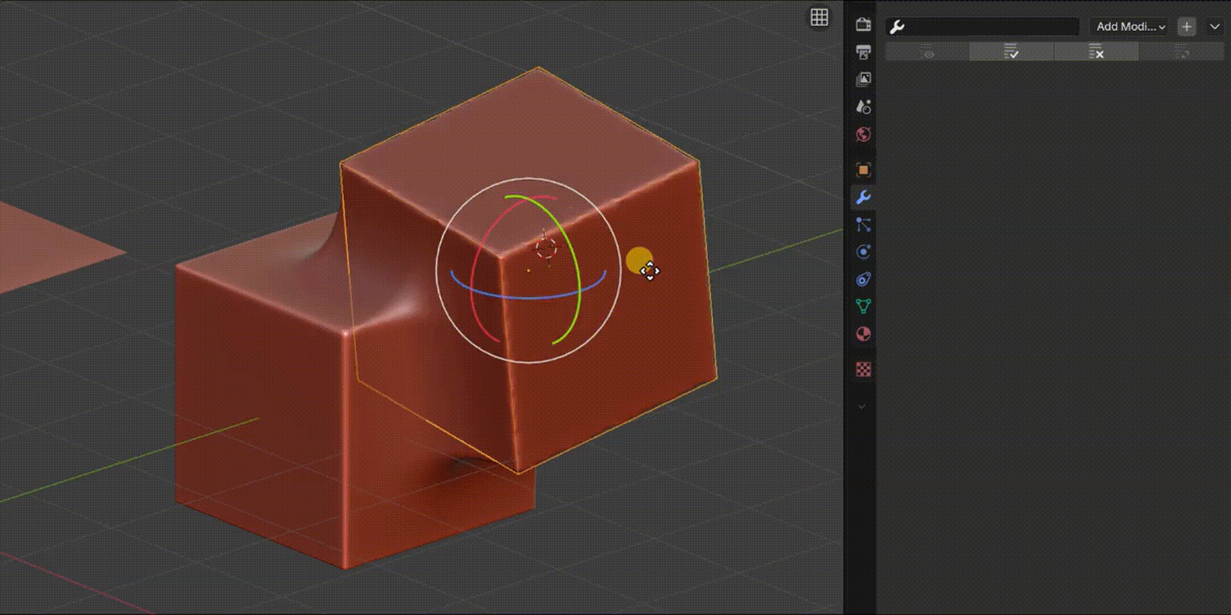Click the apply all modifiers button
1231x615 pixels.
point(1011,52)
